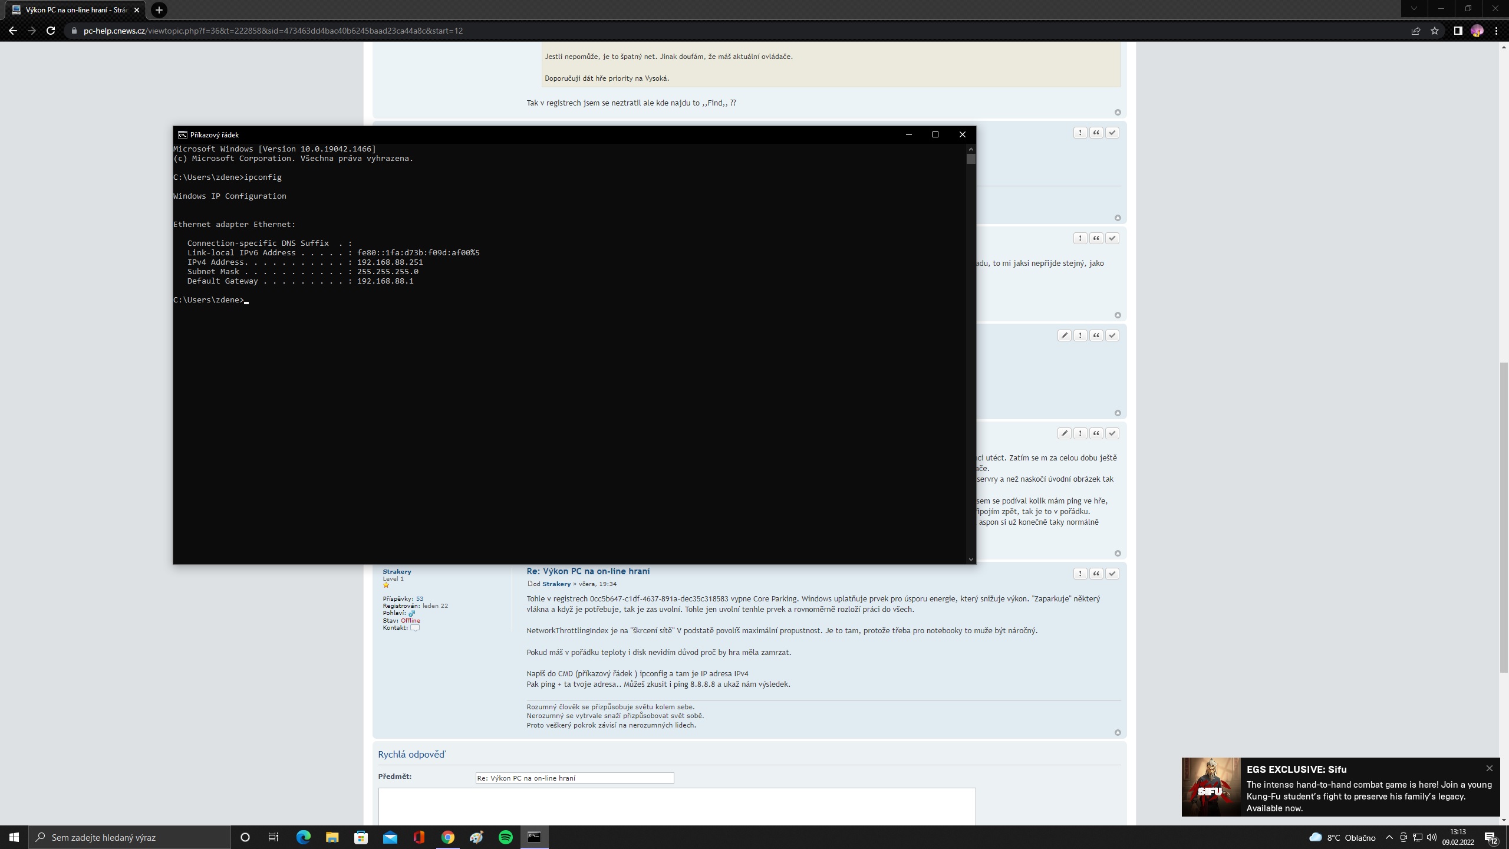This screenshot has width=1509, height=849.
Task: Expand the Chrome tab search chevron
Action: pos(1414,9)
